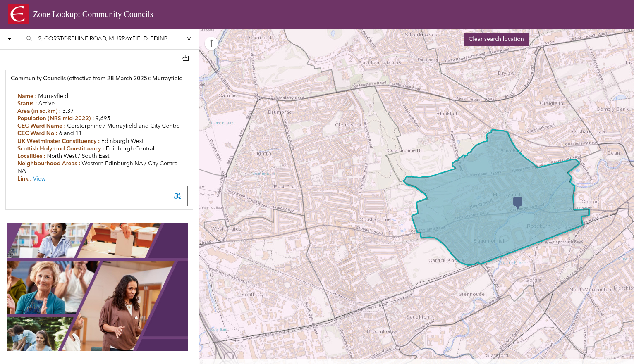634x364 pixels.
Task: Clear the search text using the X icon
Action: click(x=189, y=38)
